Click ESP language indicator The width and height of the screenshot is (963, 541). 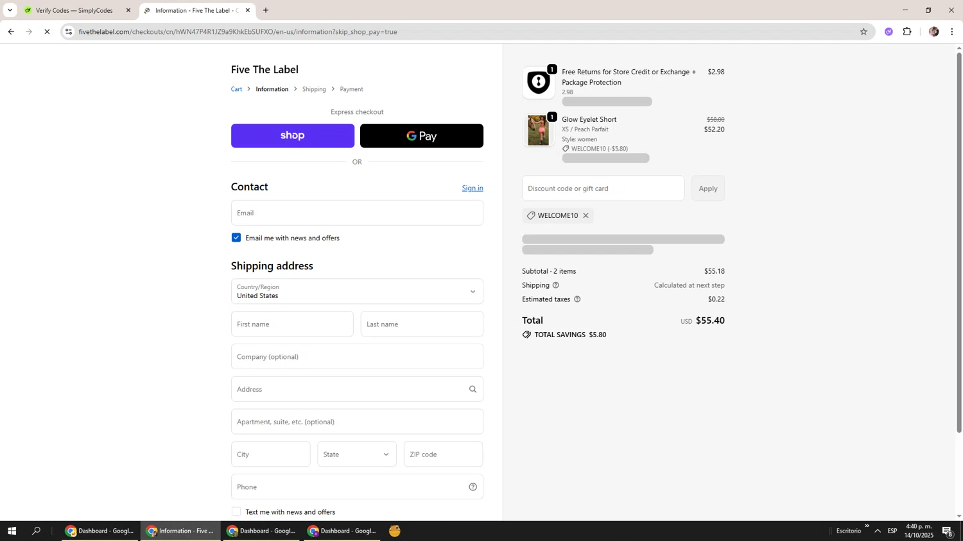[892, 531]
